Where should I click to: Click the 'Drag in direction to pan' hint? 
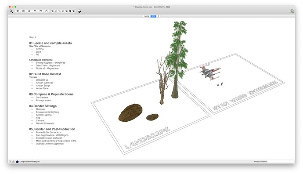click(29, 162)
